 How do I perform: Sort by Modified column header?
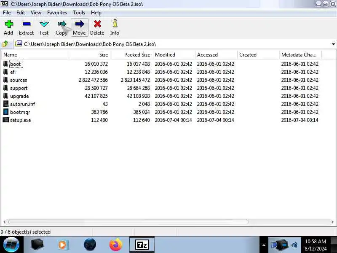click(x=174, y=55)
